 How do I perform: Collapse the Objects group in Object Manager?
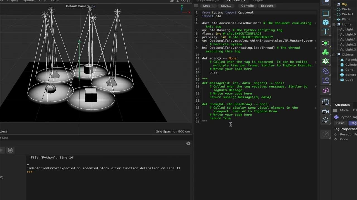(334, 55)
